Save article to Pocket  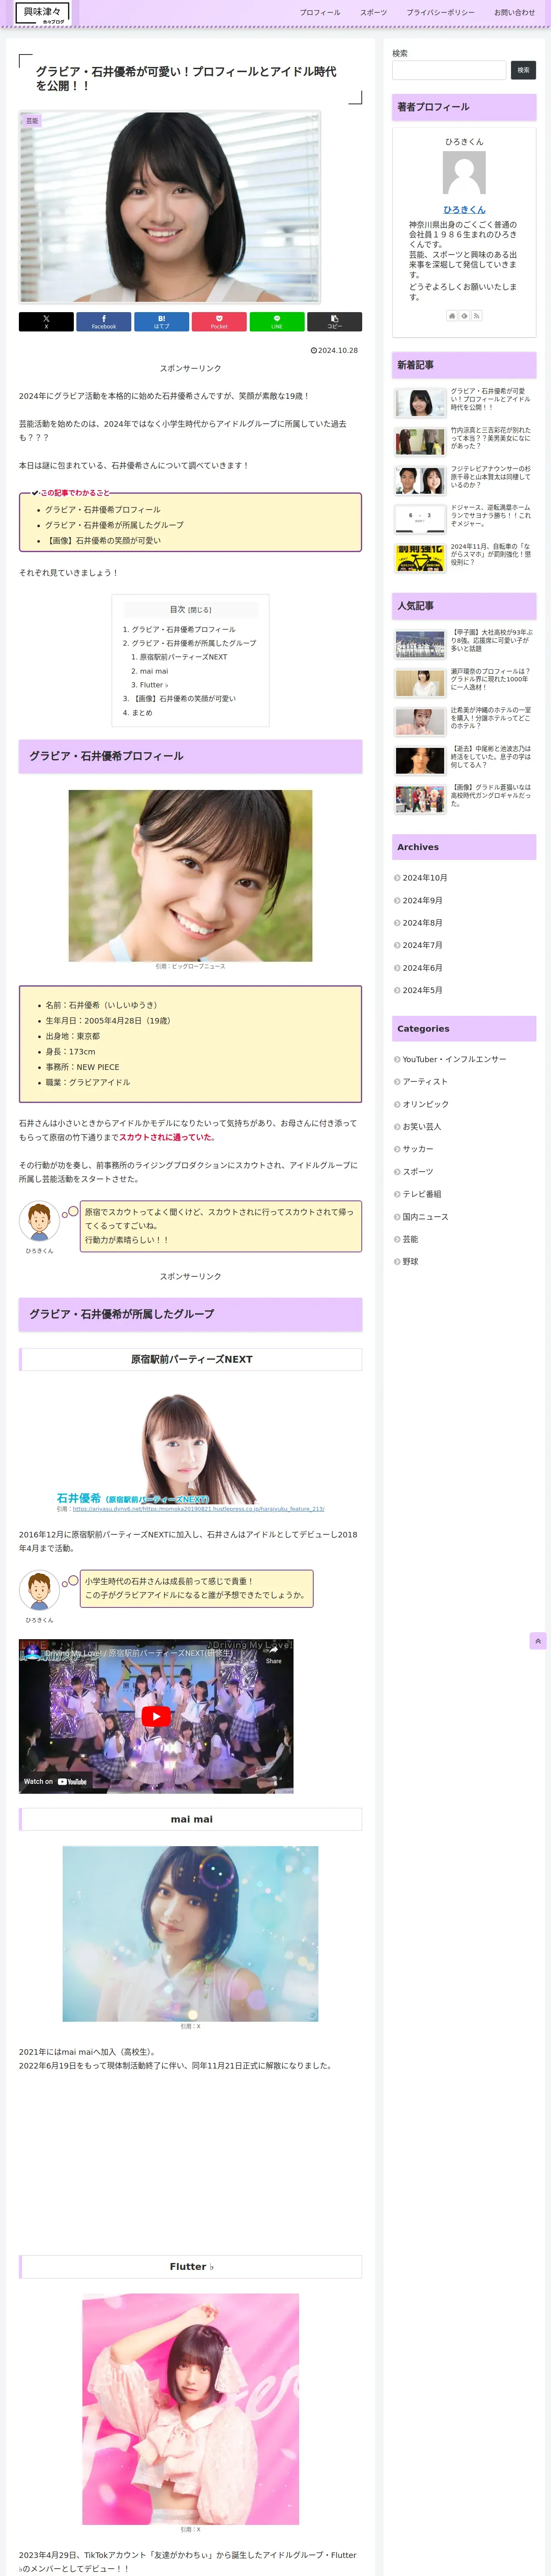tap(219, 321)
